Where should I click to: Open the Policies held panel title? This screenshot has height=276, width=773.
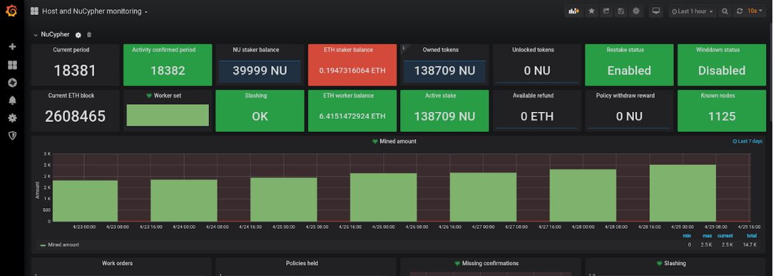(302, 264)
